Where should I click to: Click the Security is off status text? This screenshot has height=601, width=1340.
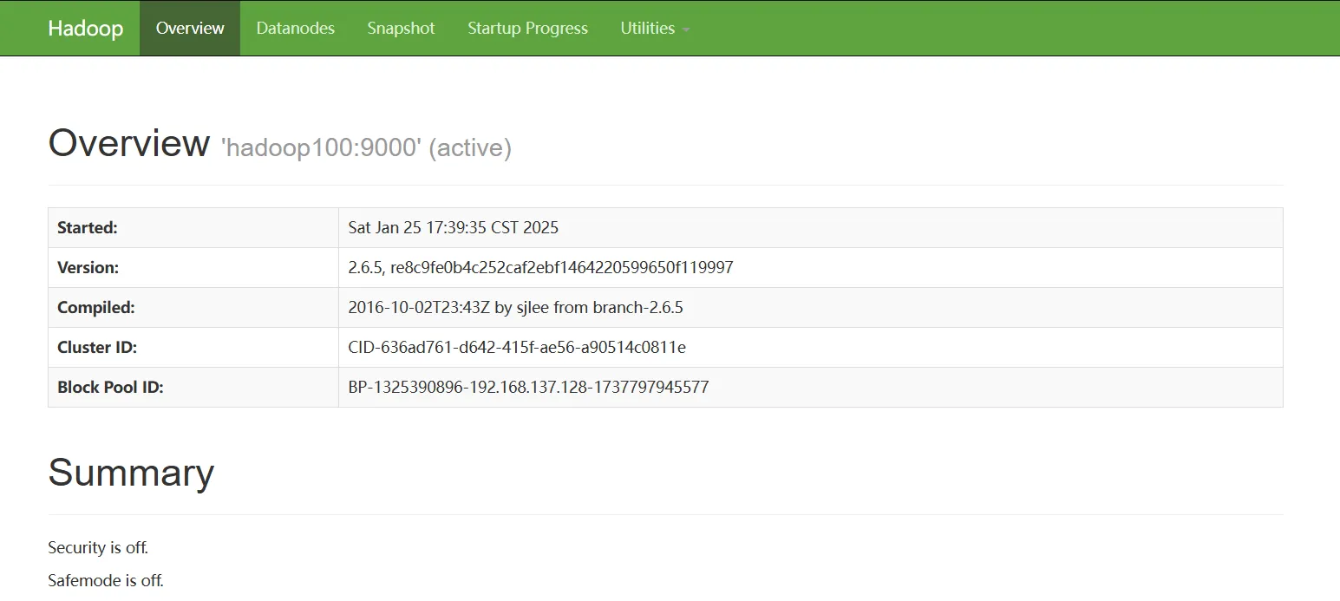[x=98, y=548]
